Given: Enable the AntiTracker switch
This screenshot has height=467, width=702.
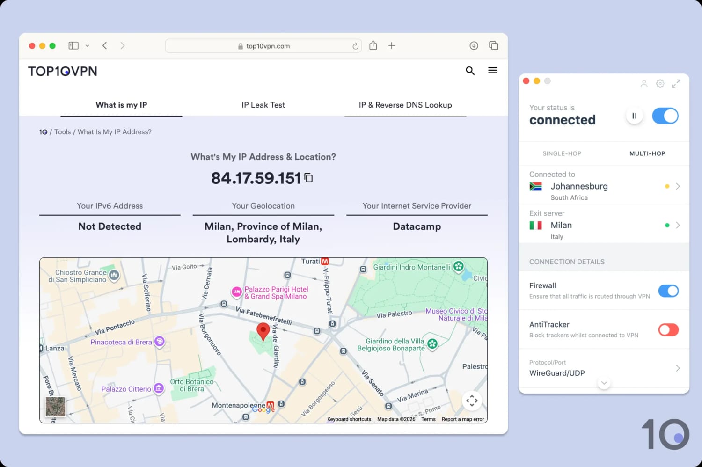Looking at the screenshot, I should click(x=668, y=329).
